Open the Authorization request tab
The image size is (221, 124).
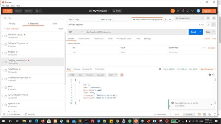84,39
